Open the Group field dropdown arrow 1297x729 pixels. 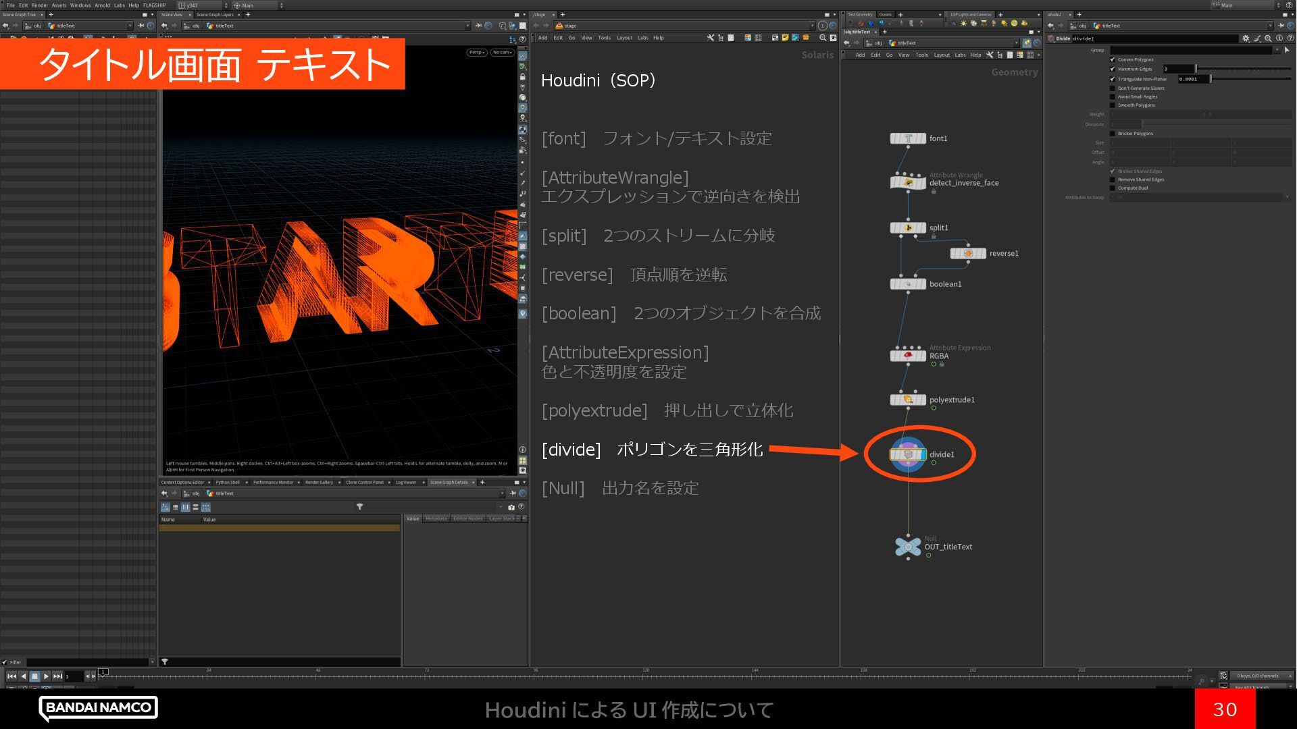(1276, 50)
